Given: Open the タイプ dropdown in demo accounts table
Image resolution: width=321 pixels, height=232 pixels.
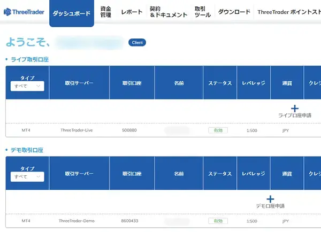Looking at the screenshot, I should tap(27, 177).
